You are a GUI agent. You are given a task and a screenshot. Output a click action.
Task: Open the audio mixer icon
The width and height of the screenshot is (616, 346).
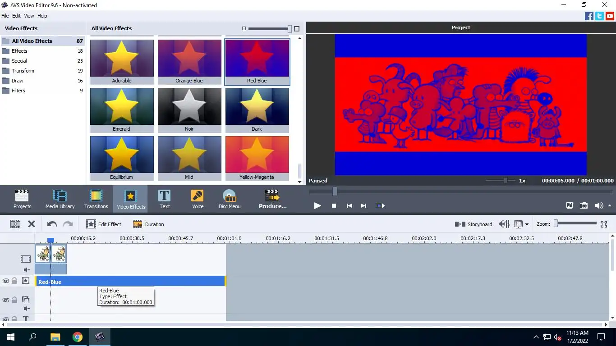coord(505,224)
